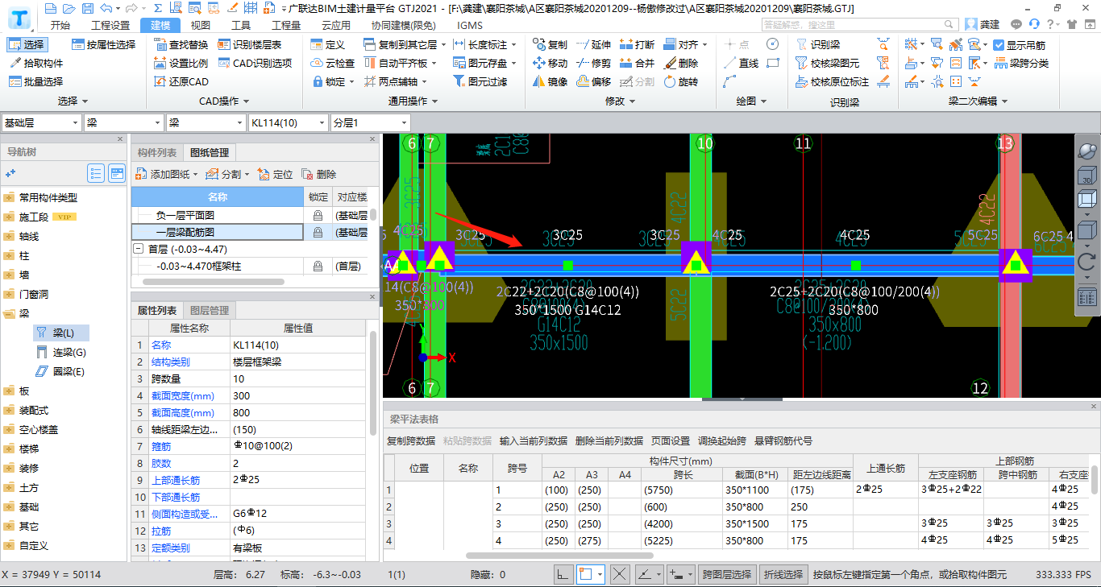Expand the 对齐 dropdown arrow
The height and width of the screenshot is (587, 1101).
tap(705, 45)
